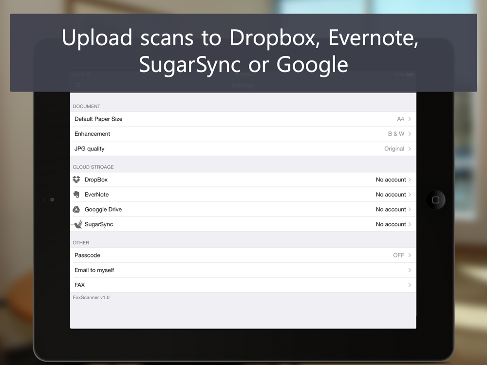
Task: Open Email to myself setting
Action: (x=243, y=270)
